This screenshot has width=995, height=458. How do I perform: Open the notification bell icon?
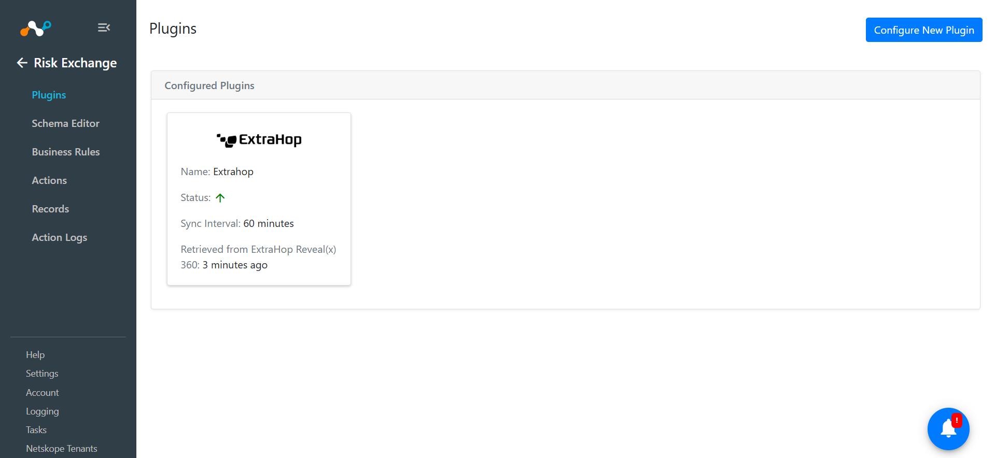click(948, 428)
